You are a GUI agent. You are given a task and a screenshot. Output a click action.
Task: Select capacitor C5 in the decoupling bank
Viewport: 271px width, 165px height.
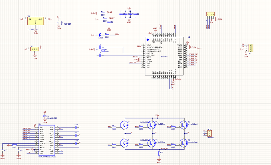click(135, 14)
